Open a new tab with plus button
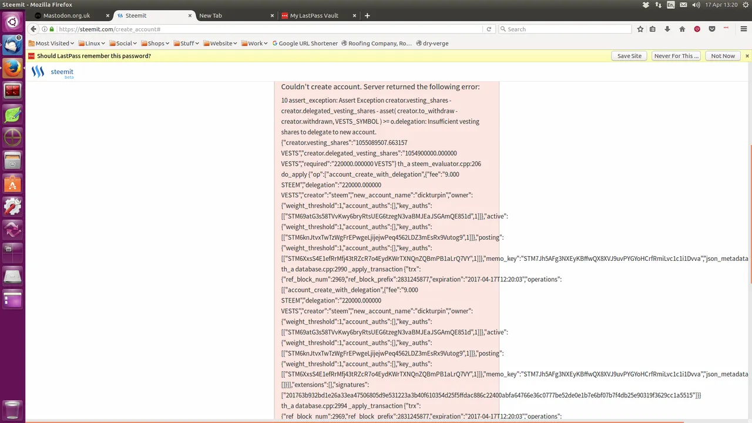The height and width of the screenshot is (423, 752). (367, 15)
